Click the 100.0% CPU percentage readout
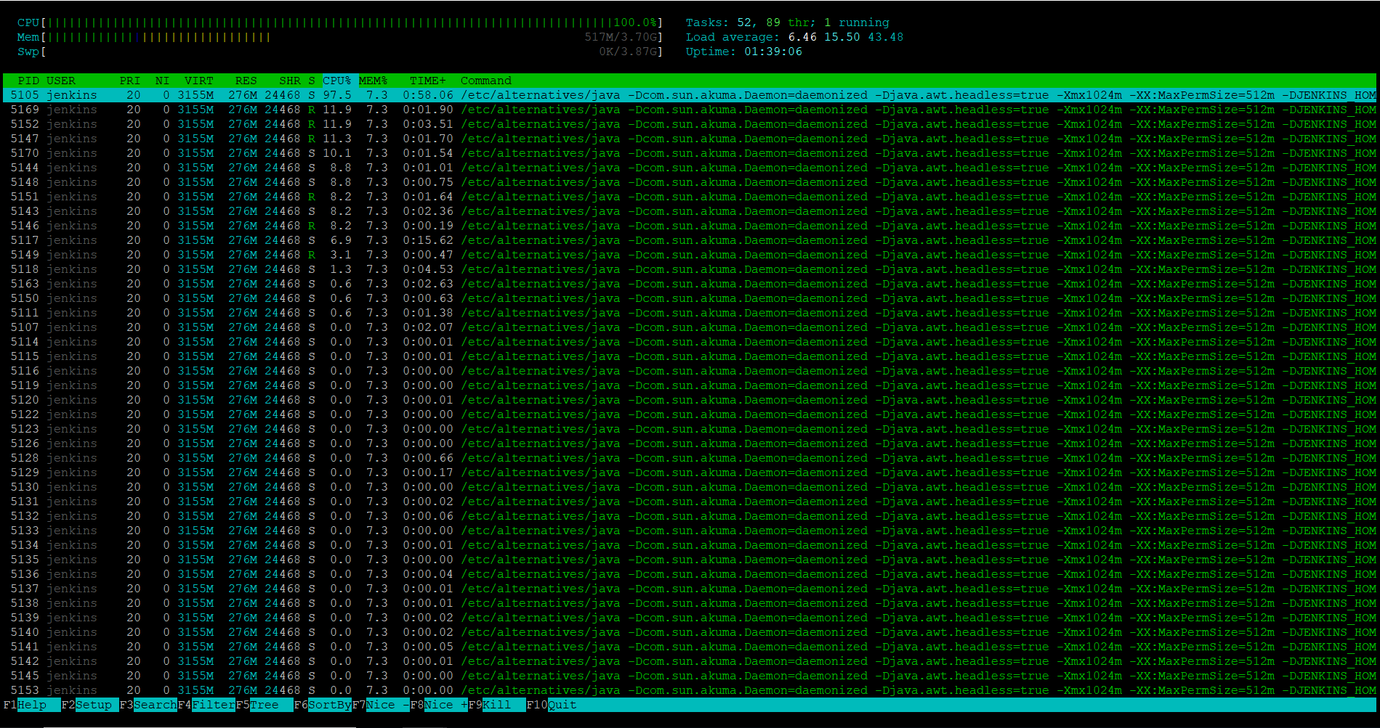Screen dimensions: 1380x728 [635, 23]
